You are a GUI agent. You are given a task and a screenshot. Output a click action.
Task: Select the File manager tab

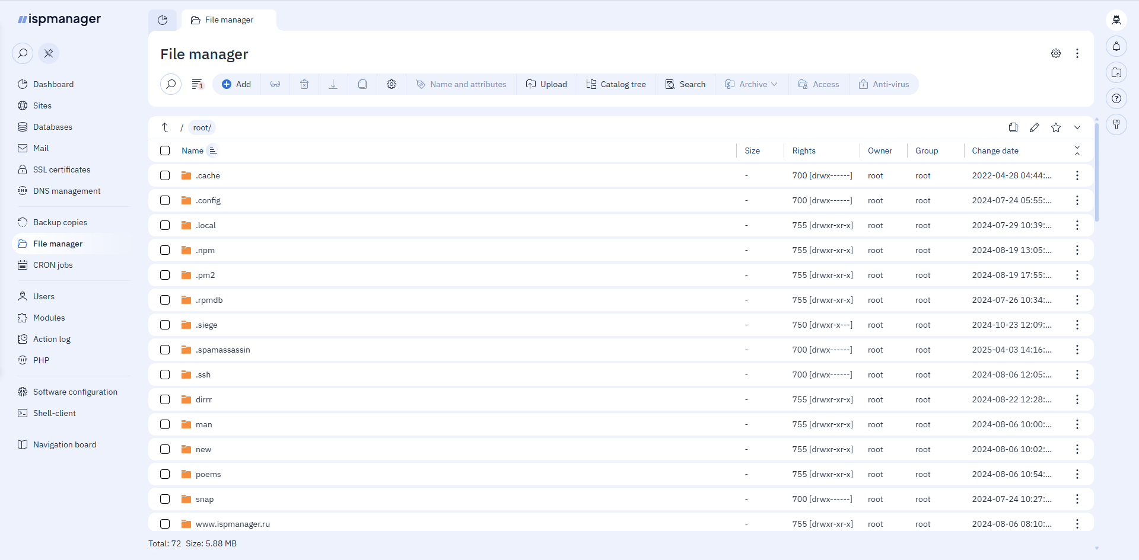(229, 20)
